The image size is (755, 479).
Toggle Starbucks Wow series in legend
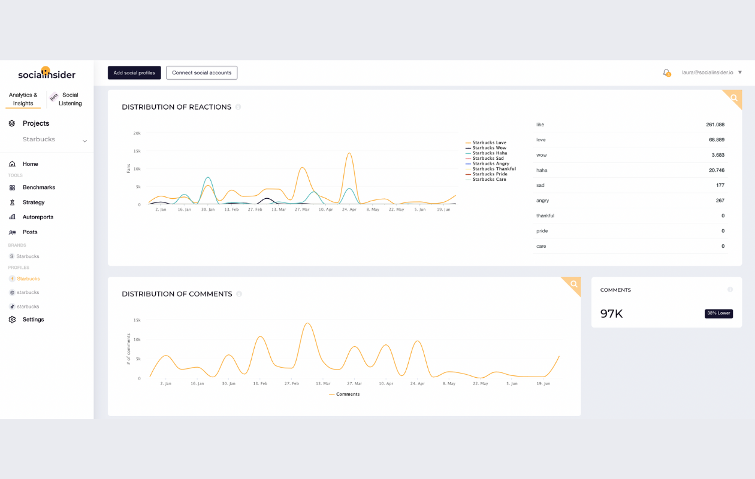pos(486,148)
